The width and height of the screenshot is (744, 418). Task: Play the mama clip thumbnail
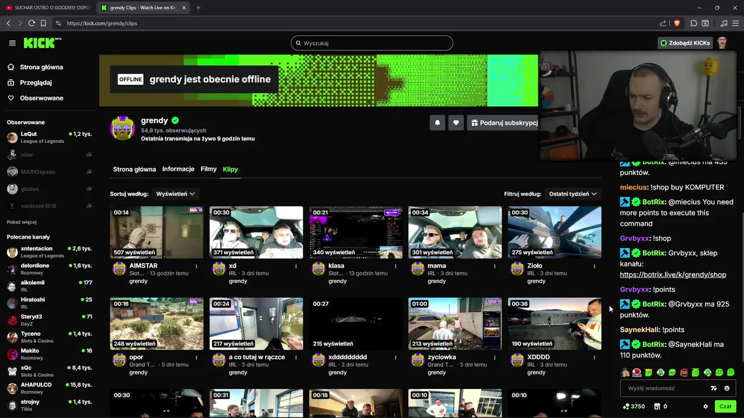click(455, 232)
